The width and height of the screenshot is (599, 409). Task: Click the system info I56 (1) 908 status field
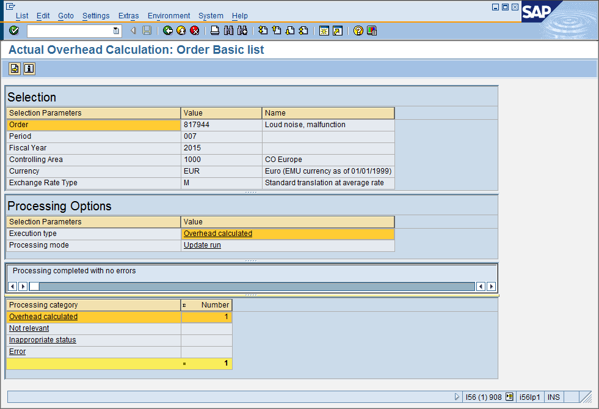[484, 397]
